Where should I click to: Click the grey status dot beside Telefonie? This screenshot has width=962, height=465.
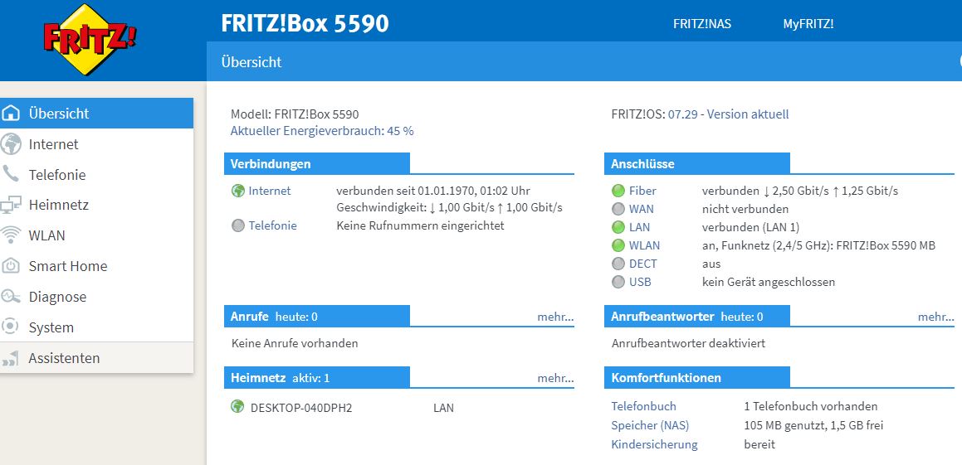pos(238,226)
